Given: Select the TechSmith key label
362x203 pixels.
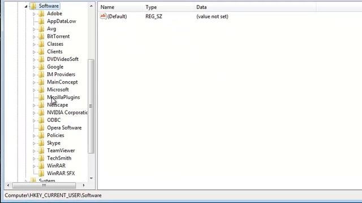Looking at the screenshot, I should click(x=59, y=158).
